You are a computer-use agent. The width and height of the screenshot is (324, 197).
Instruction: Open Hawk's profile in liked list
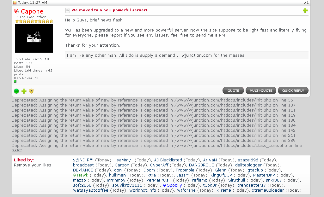83,175
